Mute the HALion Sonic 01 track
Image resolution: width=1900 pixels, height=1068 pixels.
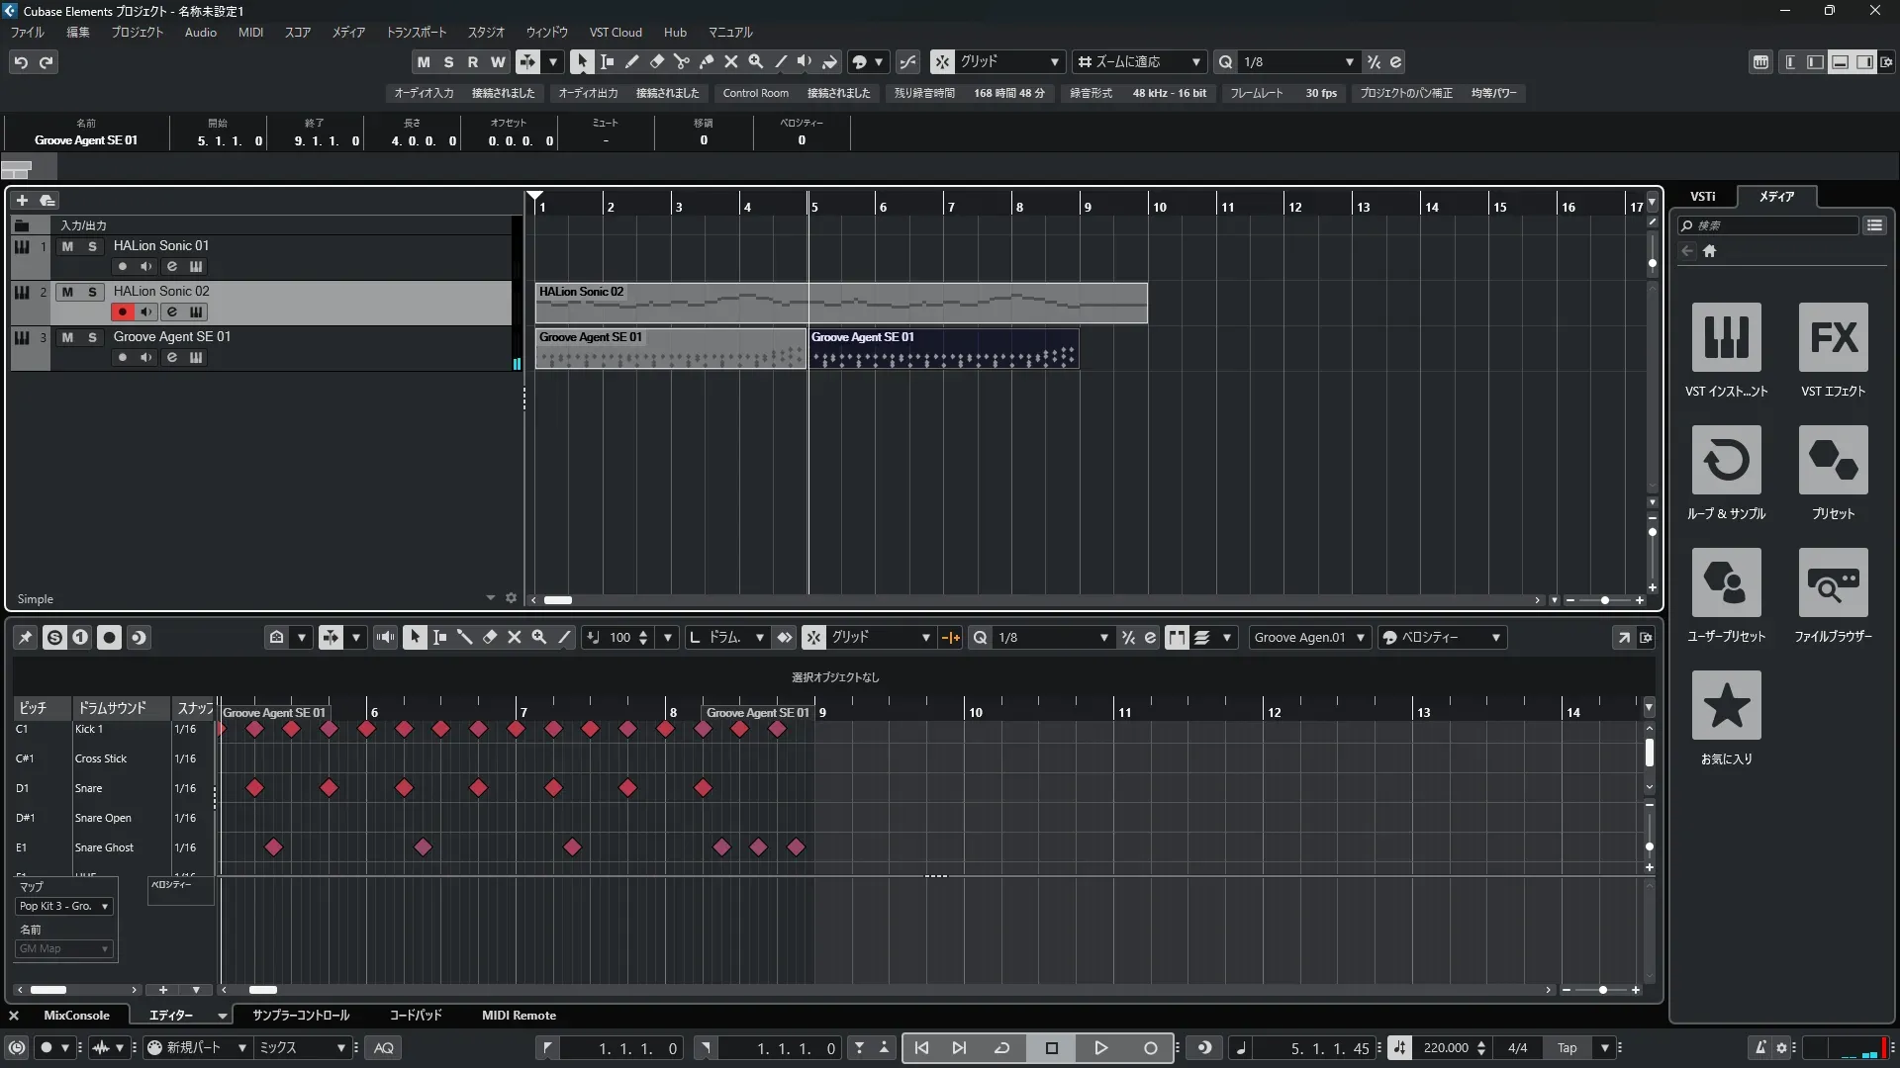(x=67, y=246)
